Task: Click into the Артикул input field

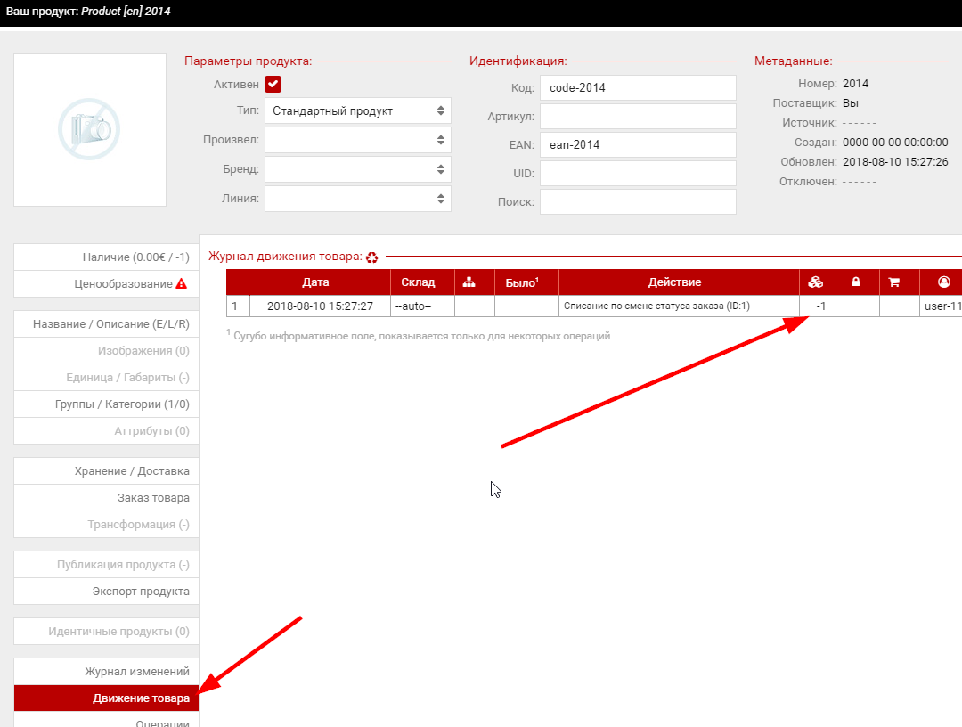Action: pos(638,117)
